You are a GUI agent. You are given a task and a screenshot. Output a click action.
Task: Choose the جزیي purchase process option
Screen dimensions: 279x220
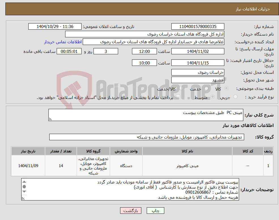tap(235, 96)
